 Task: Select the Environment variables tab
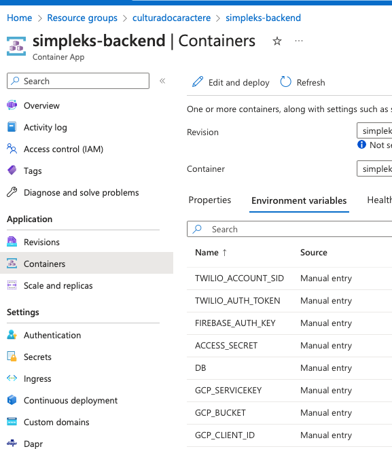click(299, 200)
